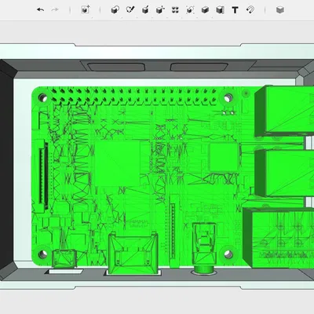Select the middle USB port block

pos(284,173)
